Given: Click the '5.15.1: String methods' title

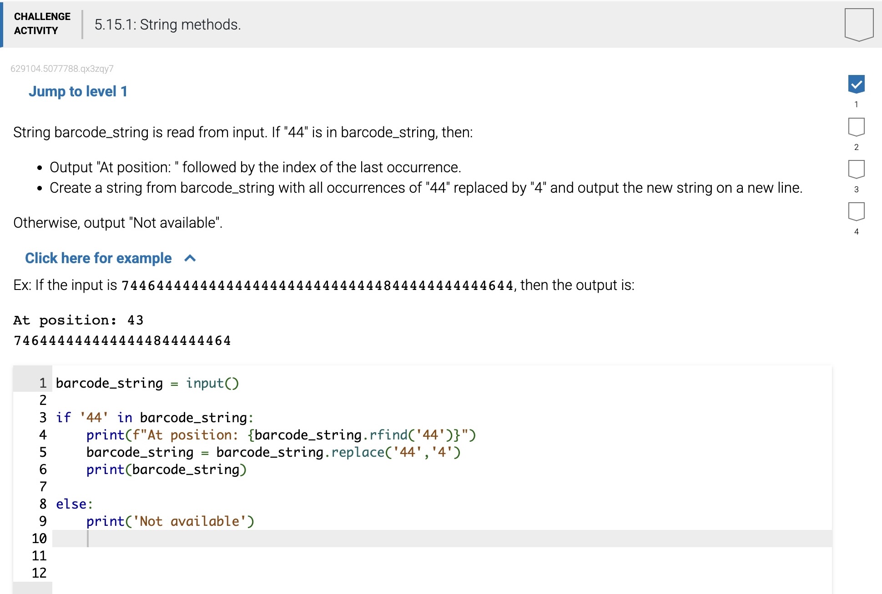Looking at the screenshot, I should point(167,25).
